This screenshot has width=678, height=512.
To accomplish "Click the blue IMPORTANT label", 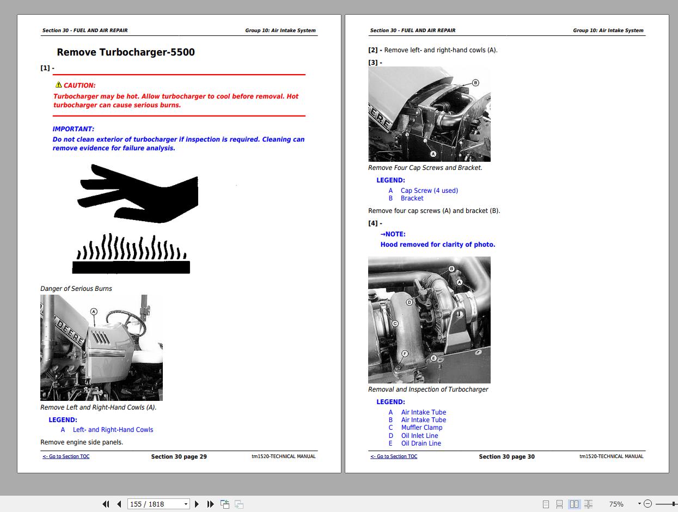I will (x=73, y=129).
